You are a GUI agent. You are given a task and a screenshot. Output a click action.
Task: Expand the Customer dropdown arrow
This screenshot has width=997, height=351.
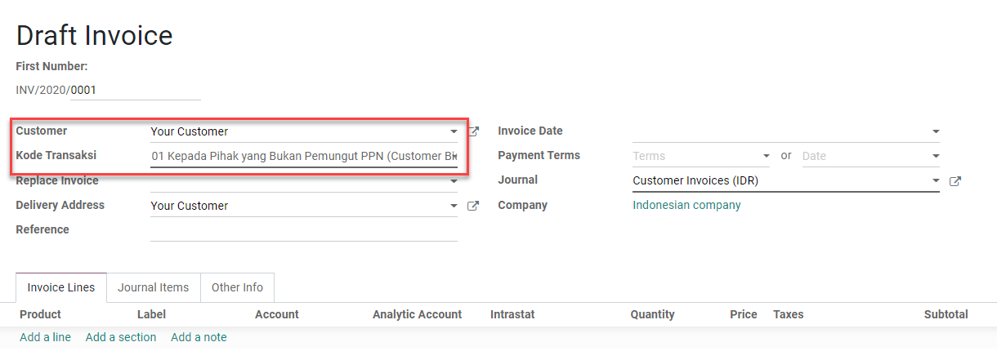click(454, 131)
